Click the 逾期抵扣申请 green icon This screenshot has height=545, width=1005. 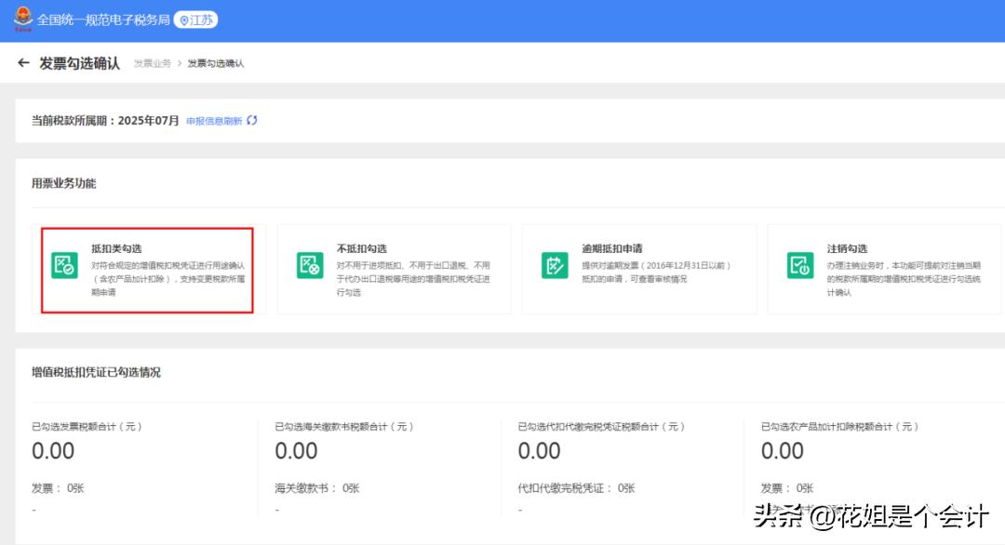click(555, 265)
